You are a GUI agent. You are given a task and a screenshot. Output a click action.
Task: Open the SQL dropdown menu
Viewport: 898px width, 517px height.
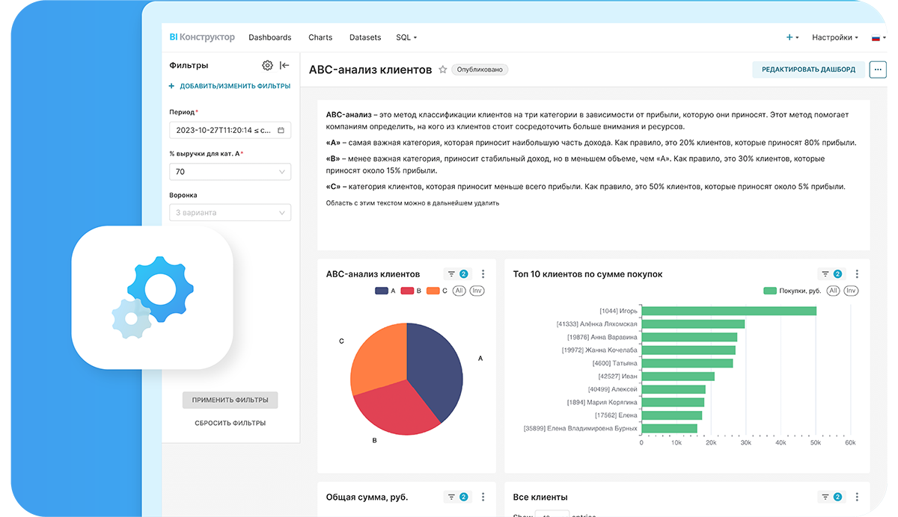point(406,37)
